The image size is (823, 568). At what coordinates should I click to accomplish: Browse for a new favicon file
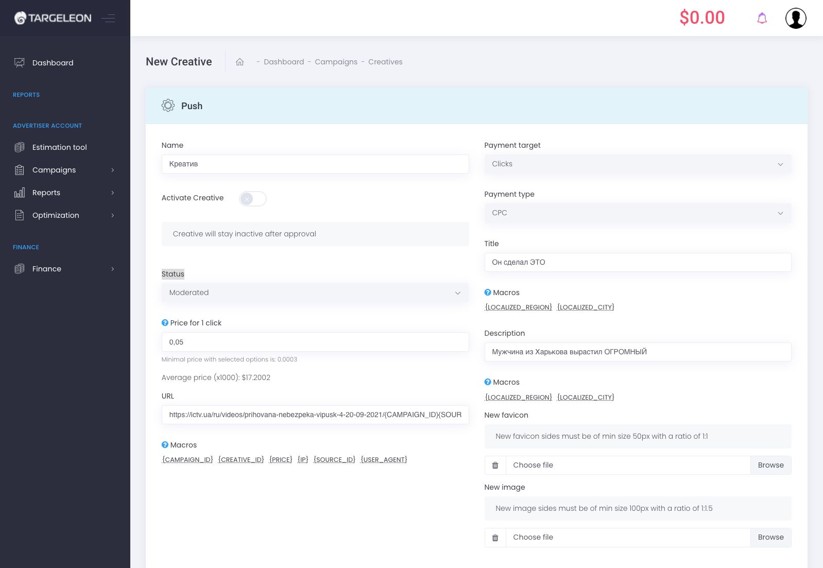click(770, 465)
